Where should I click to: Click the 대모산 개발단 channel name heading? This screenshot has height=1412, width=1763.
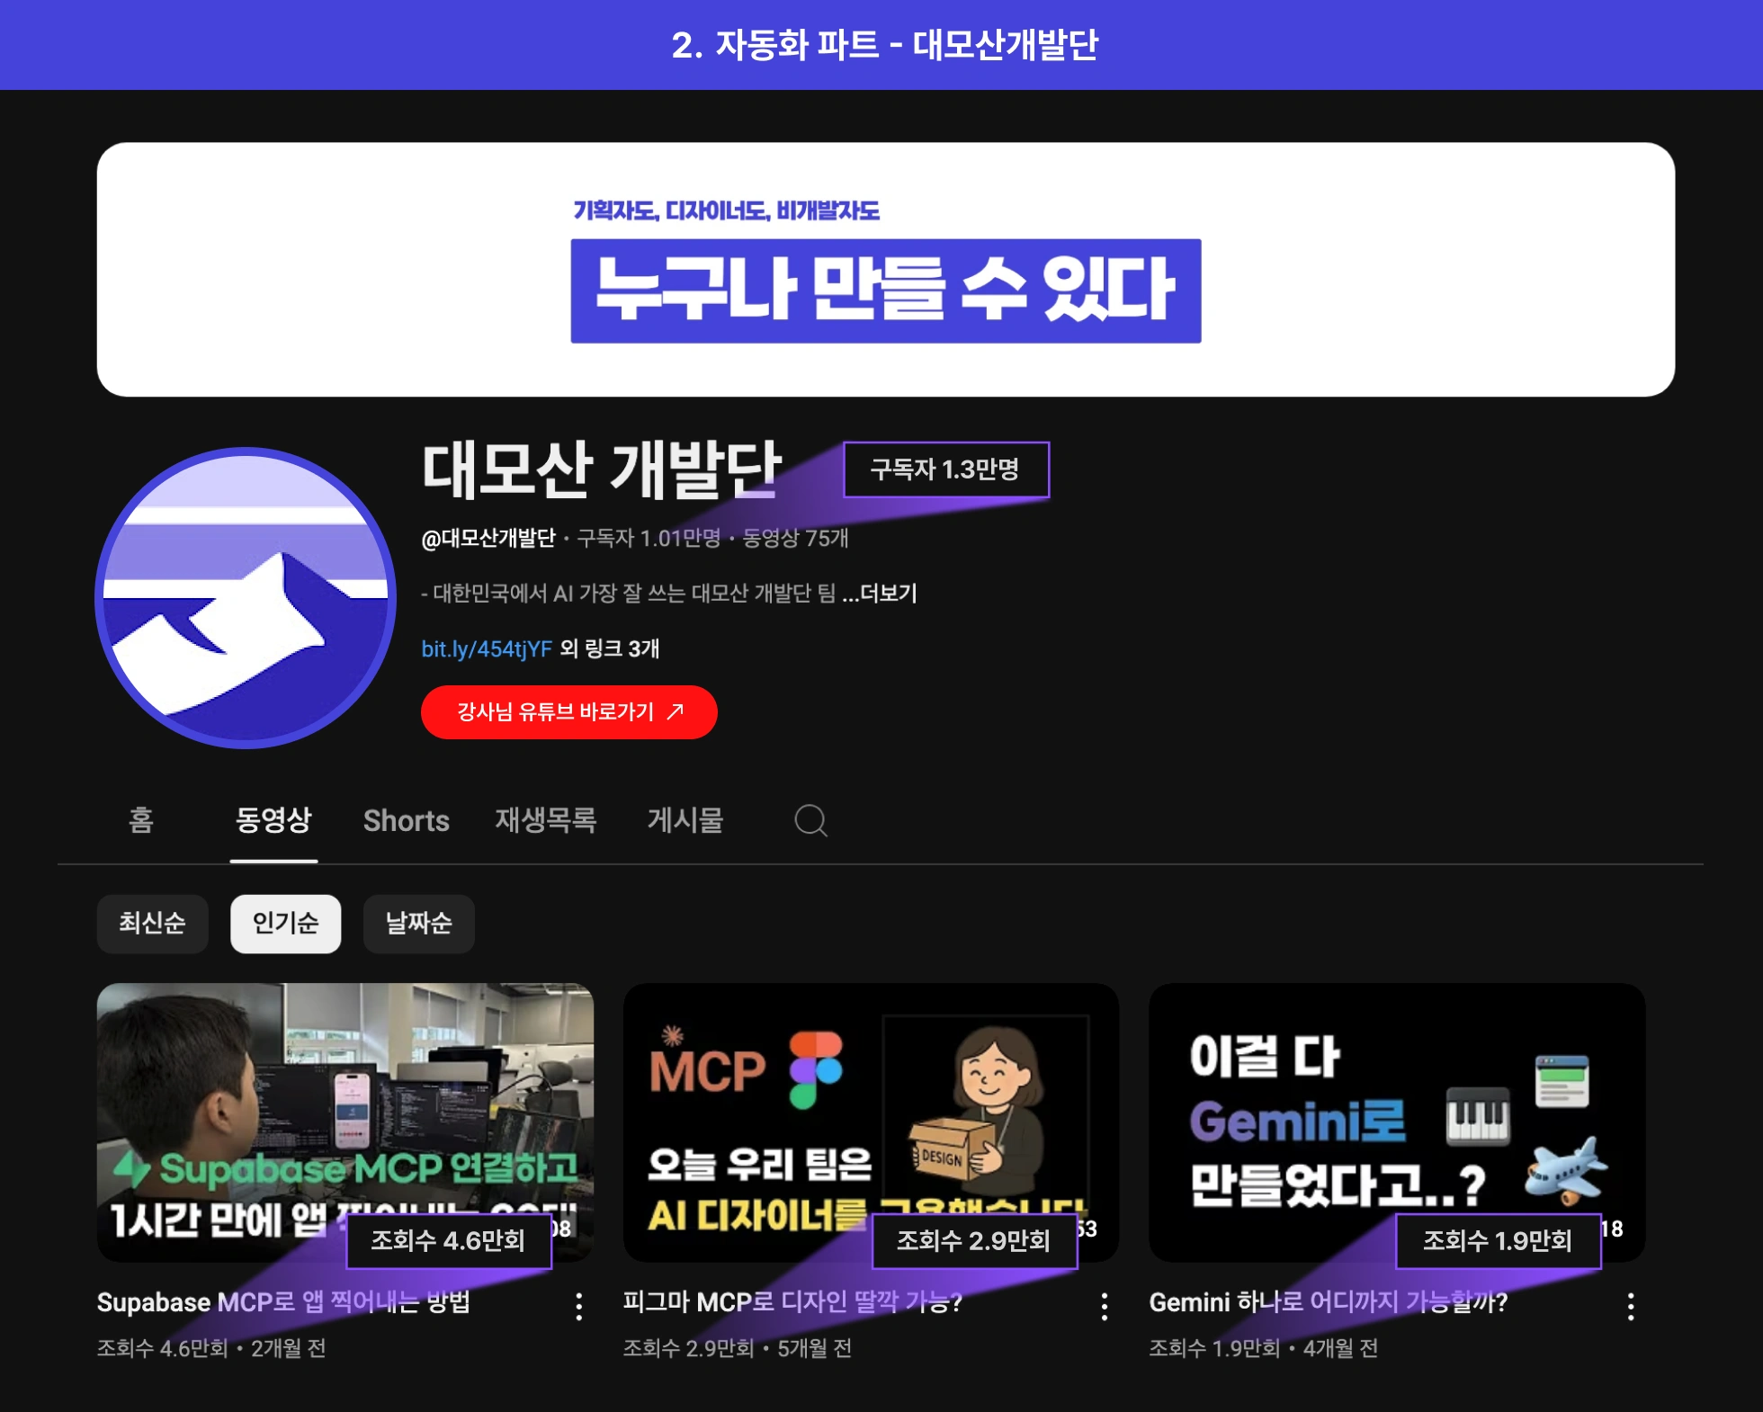click(603, 469)
